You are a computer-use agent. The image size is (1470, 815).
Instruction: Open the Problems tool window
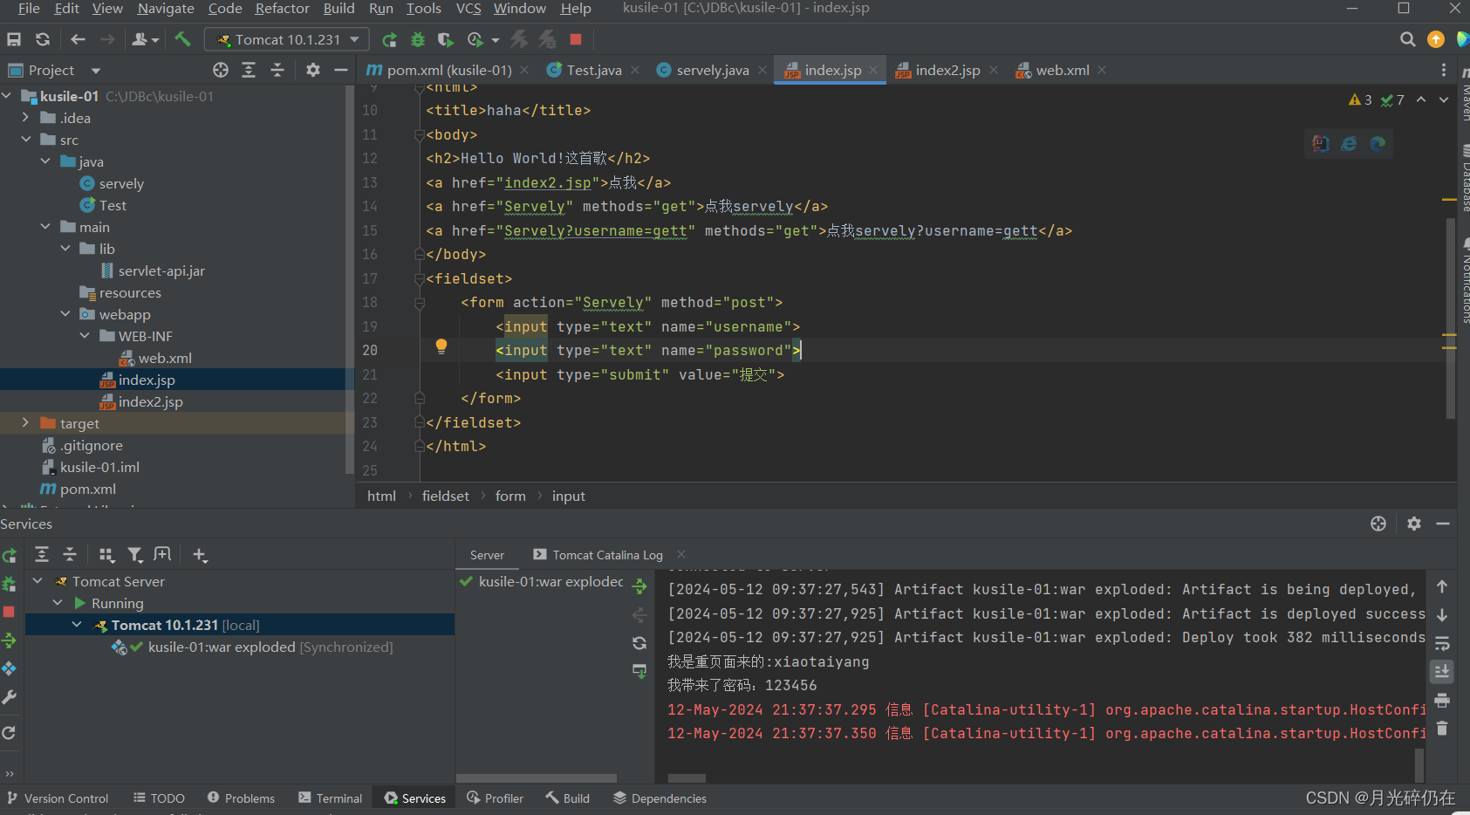click(241, 798)
